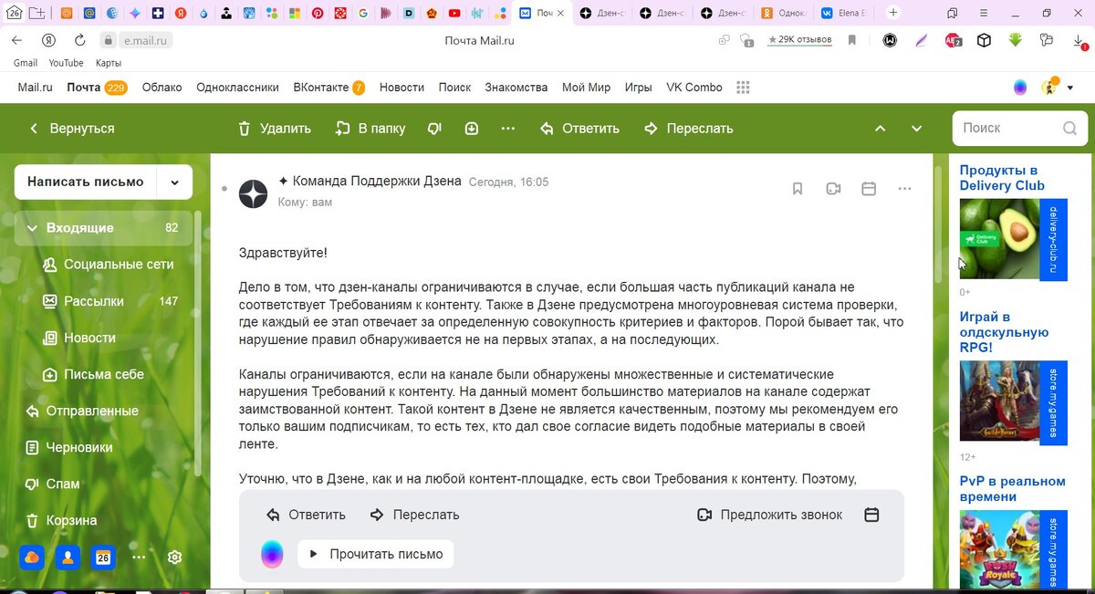
Task: Click the calendar event icon in message header
Action: coord(869,189)
